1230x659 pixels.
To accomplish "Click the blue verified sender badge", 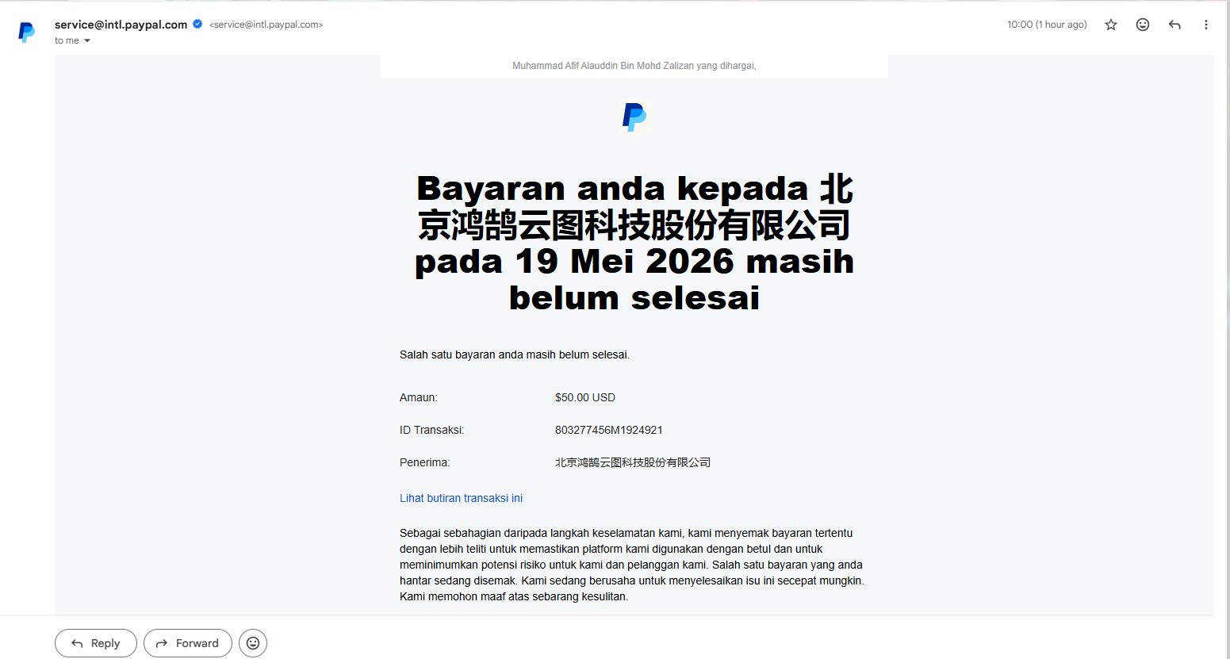I will [x=197, y=24].
